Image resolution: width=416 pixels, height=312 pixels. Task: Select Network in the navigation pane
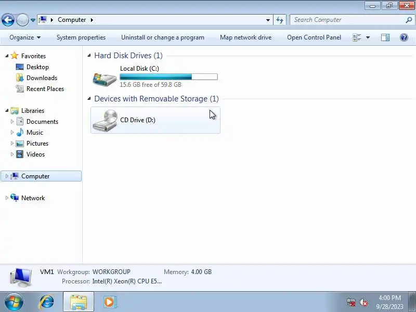pos(33,198)
